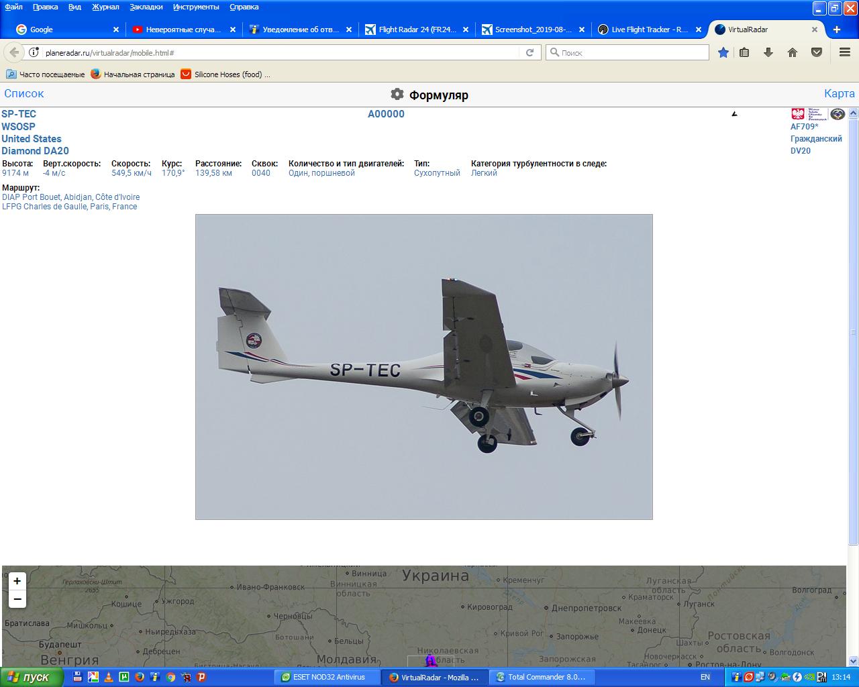Image resolution: width=859 pixels, height=687 pixels.
Task: Go to the browser home page icon
Action: (793, 52)
